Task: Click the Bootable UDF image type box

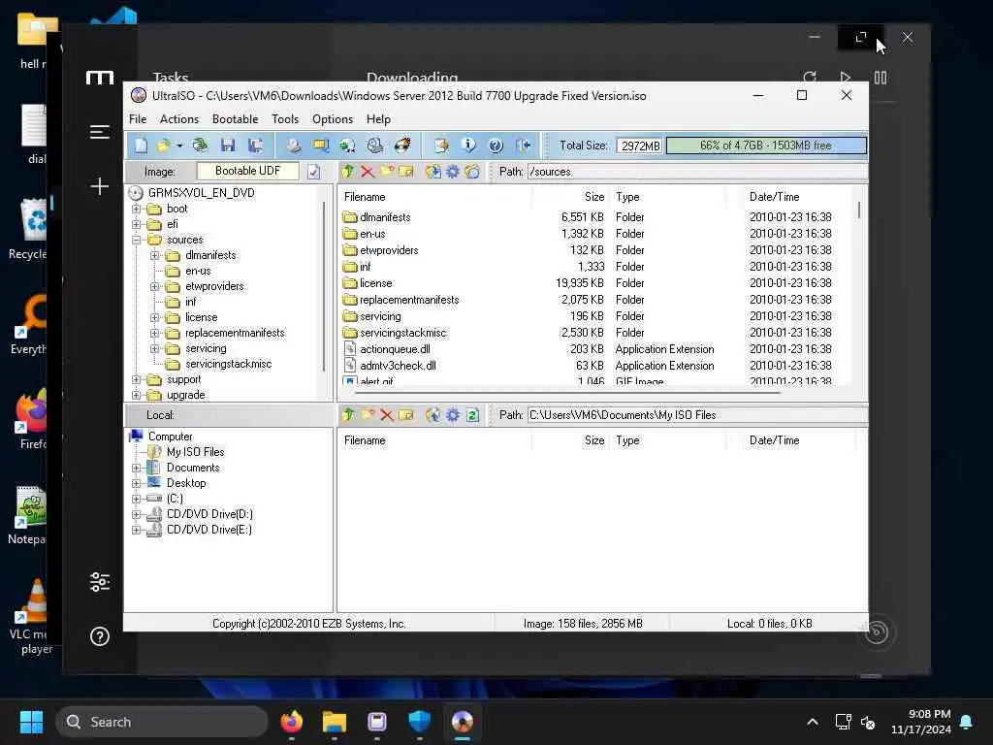Action: pos(247,171)
